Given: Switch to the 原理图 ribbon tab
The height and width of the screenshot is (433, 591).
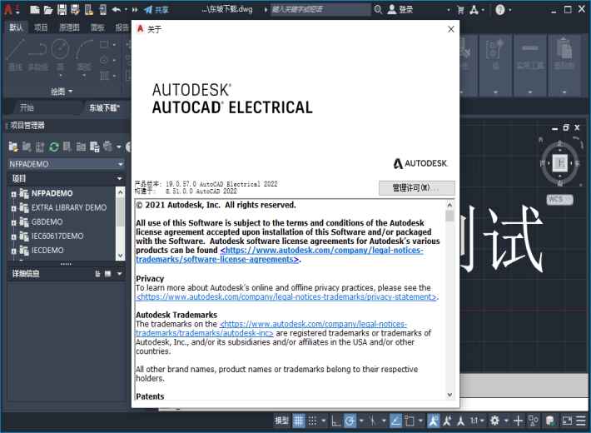Looking at the screenshot, I should (x=69, y=27).
